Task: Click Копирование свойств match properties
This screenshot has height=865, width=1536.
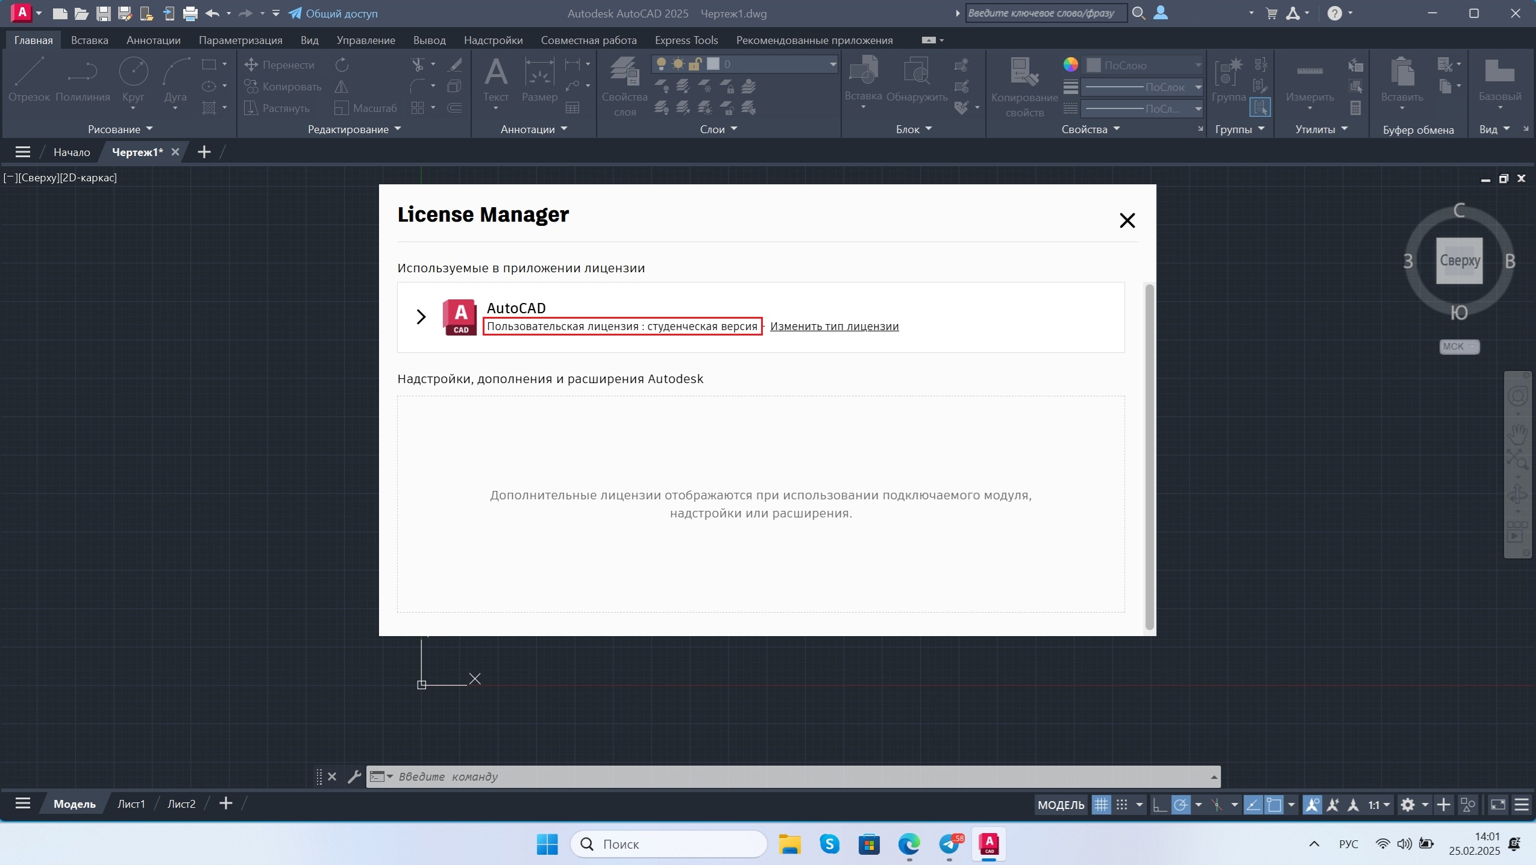Action: 1024,86
